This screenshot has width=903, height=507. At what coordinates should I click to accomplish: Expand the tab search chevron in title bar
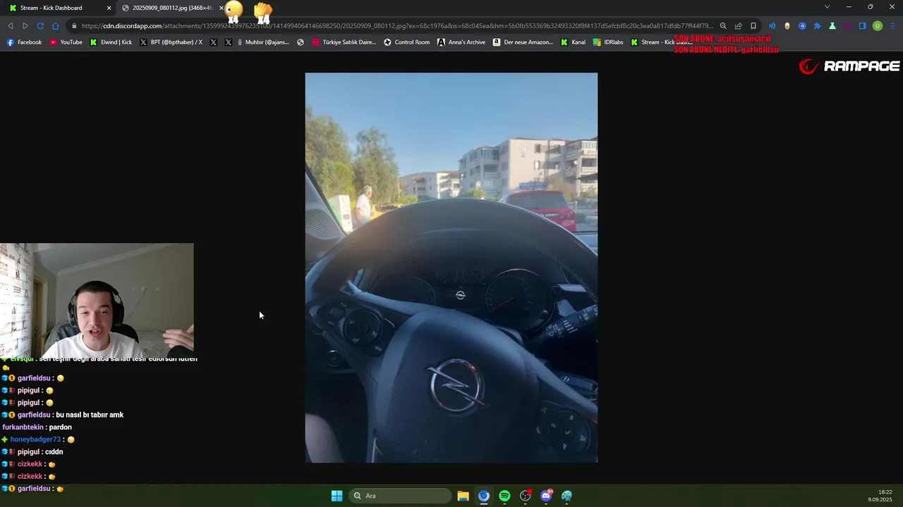coord(827,7)
